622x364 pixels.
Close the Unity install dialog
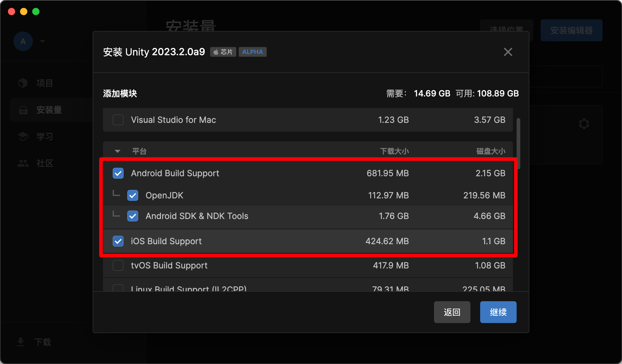(x=508, y=52)
